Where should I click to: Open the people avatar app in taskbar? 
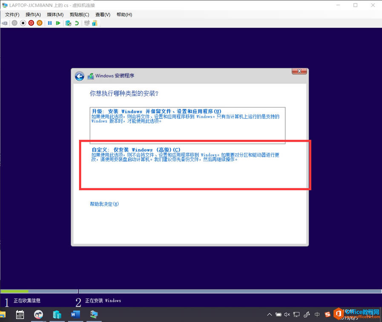click(x=38, y=314)
